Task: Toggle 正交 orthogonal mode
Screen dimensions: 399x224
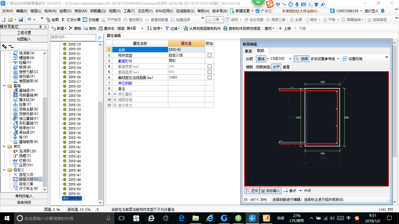Action: coord(252,190)
